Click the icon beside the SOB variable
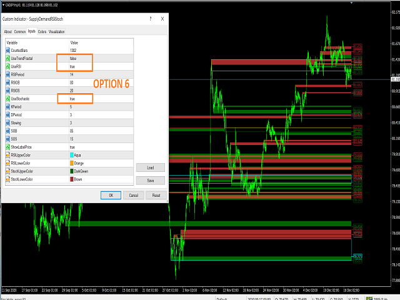400x300 pixels. [8, 131]
